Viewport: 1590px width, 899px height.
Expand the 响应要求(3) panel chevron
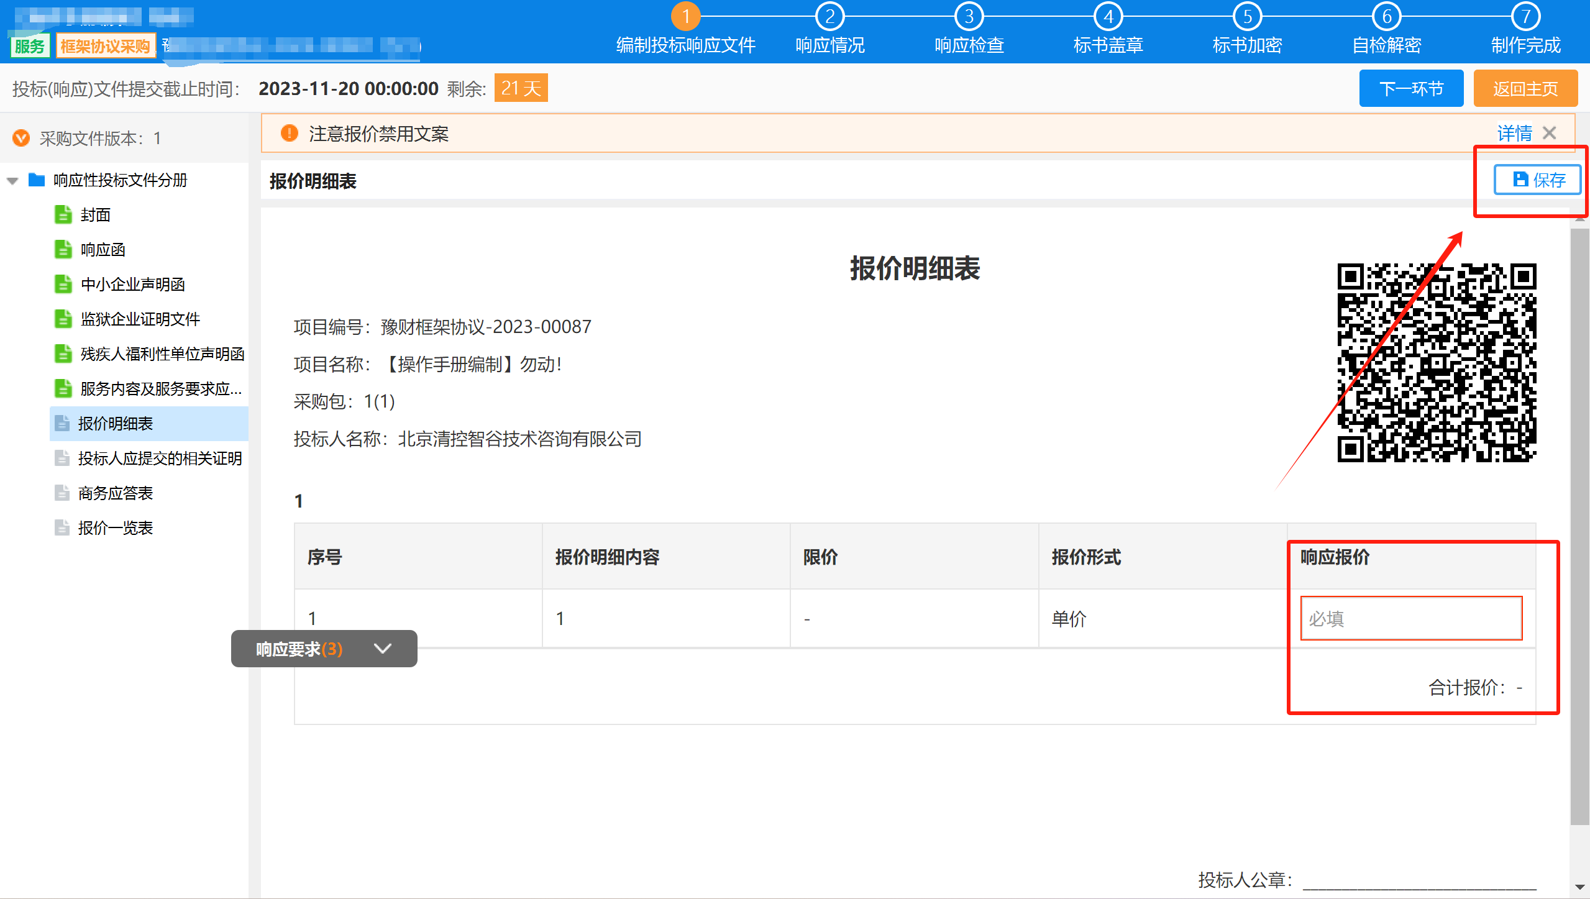tap(383, 649)
